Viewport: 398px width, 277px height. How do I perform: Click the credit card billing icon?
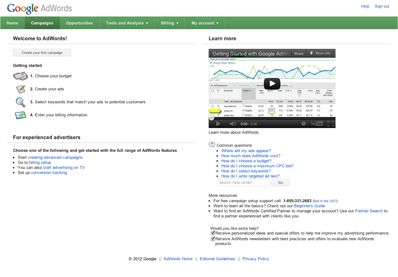coord(21,115)
